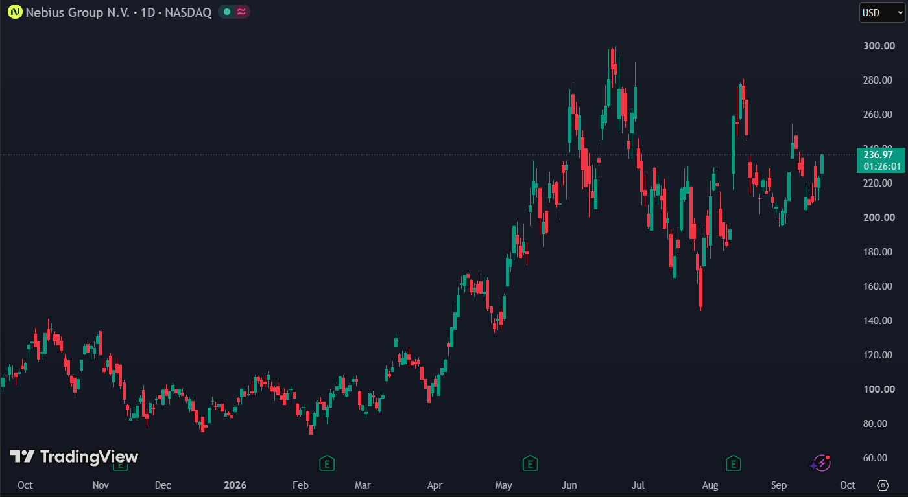The image size is (908, 497).
Task: Click the May label on time axis
Action: click(503, 485)
